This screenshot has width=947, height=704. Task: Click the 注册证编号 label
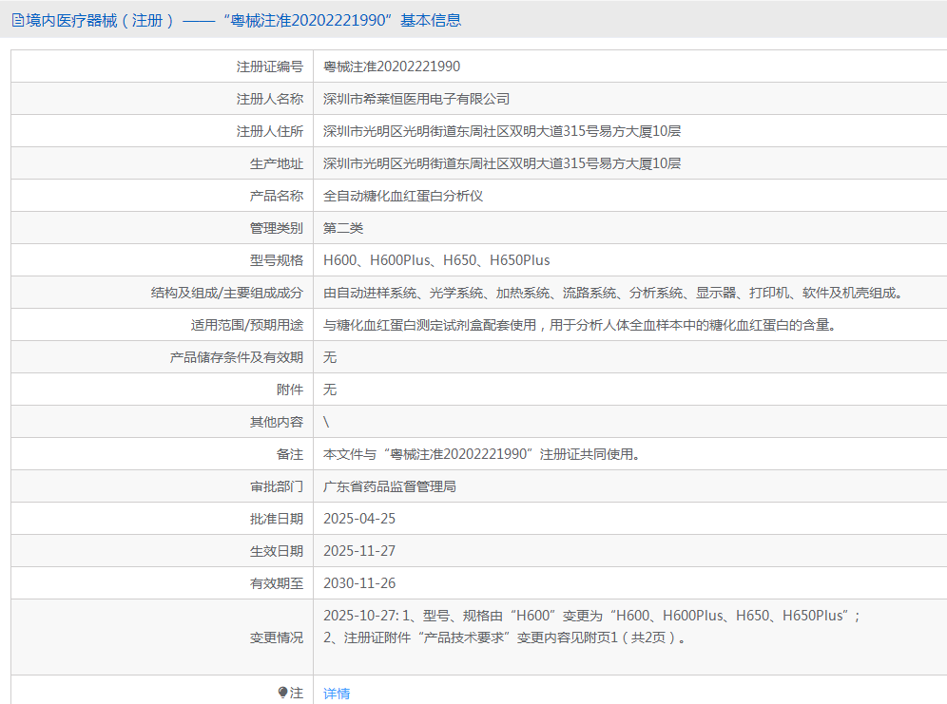pyautogui.click(x=269, y=67)
